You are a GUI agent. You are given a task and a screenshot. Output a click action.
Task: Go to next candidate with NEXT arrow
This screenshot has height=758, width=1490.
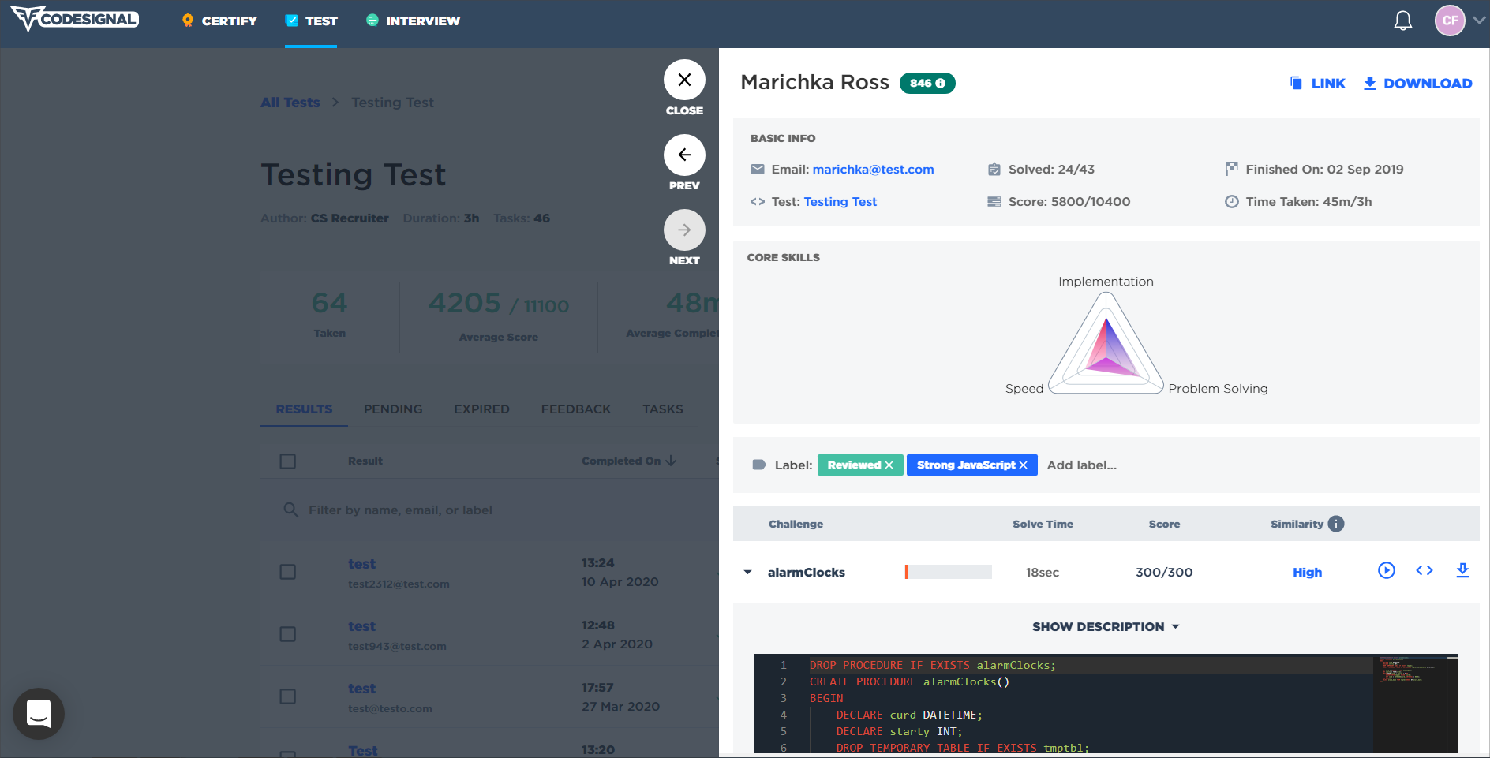684,230
